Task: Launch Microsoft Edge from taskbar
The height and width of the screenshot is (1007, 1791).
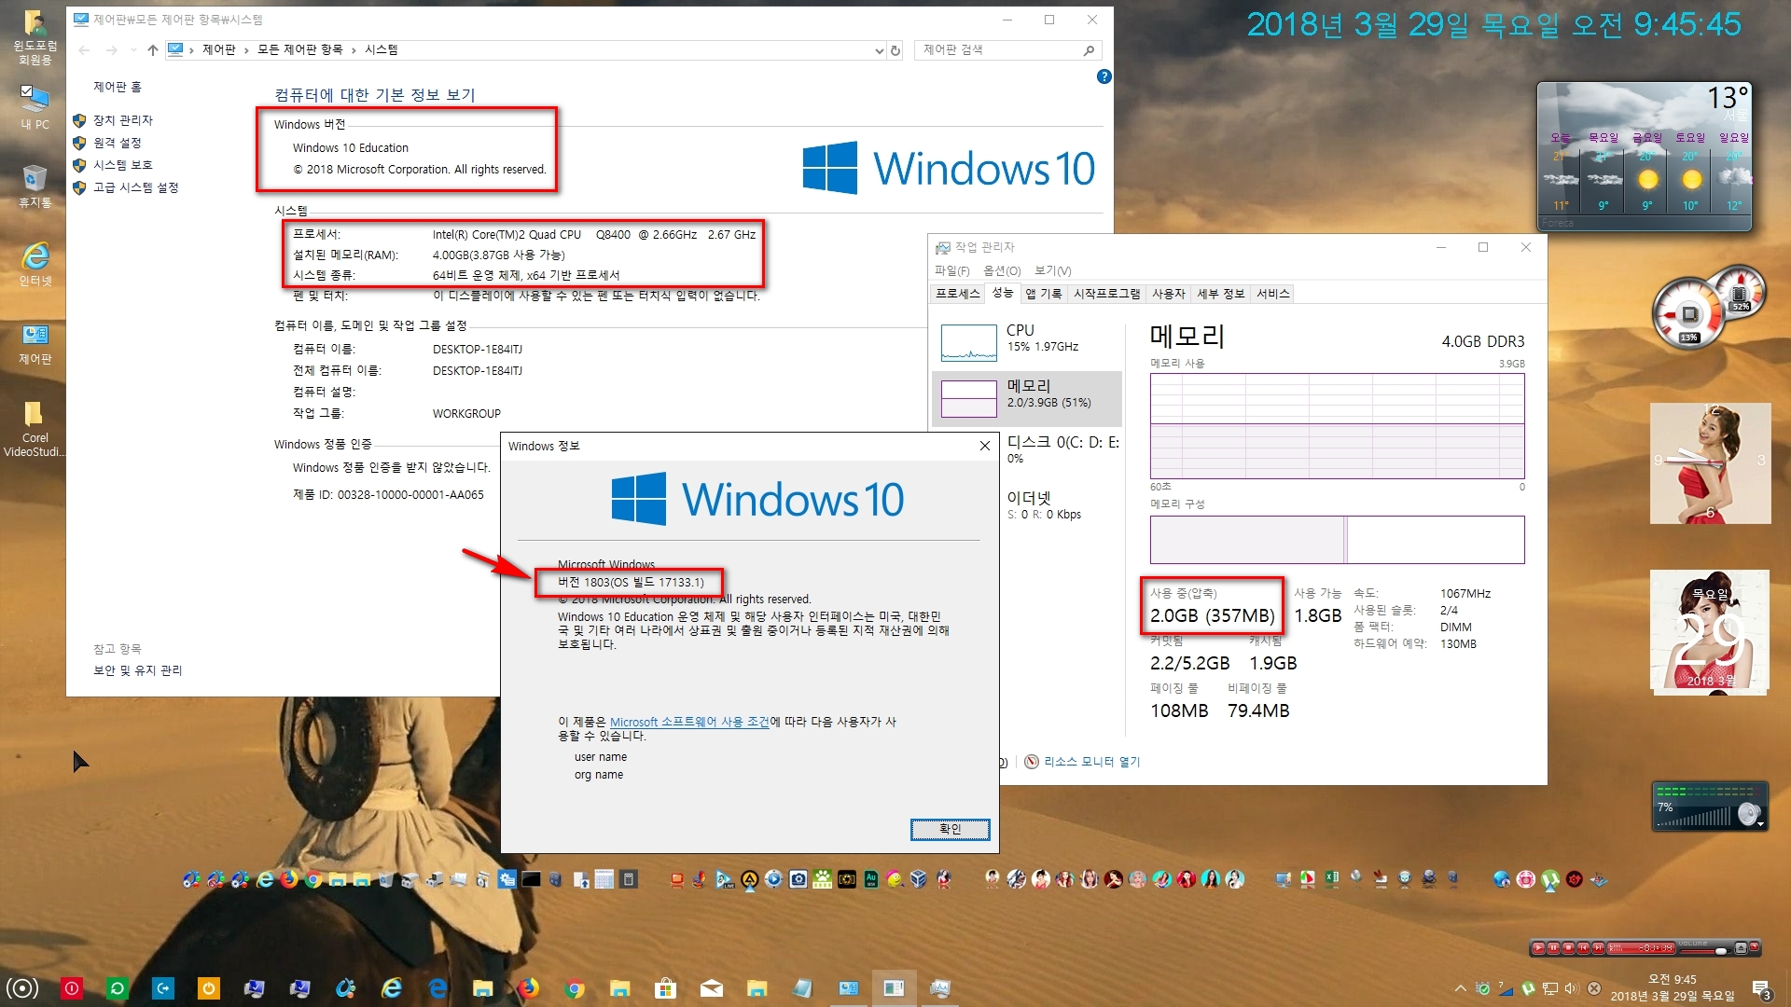Action: 437,988
